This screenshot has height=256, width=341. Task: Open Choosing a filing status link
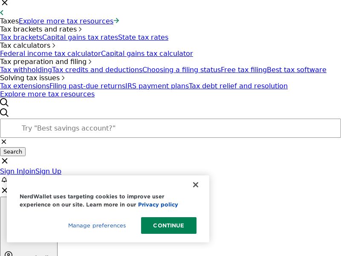click(182, 70)
